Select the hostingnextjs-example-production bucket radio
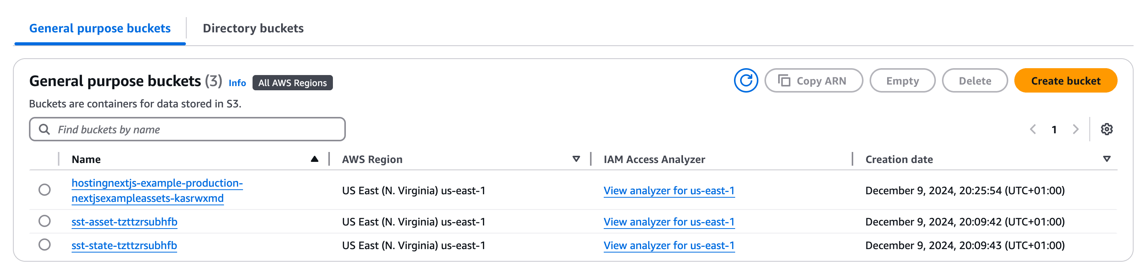 (x=45, y=190)
